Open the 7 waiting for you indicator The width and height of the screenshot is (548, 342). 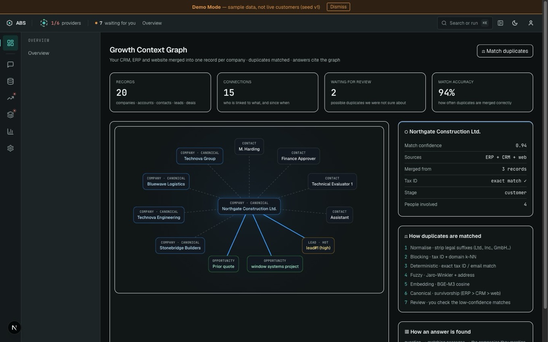(115, 23)
